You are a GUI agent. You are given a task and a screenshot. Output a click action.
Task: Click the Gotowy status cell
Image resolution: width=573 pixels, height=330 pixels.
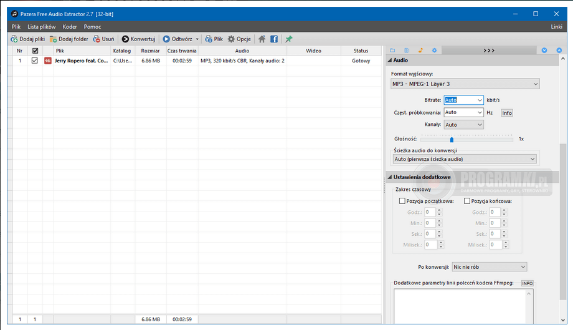coord(361,61)
